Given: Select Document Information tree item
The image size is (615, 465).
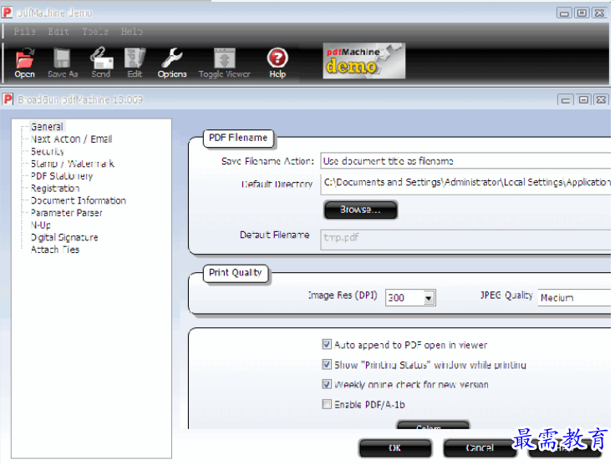Looking at the screenshot, I should [x=78, y=200].
